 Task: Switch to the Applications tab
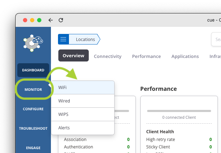click(x=185, y=56)
